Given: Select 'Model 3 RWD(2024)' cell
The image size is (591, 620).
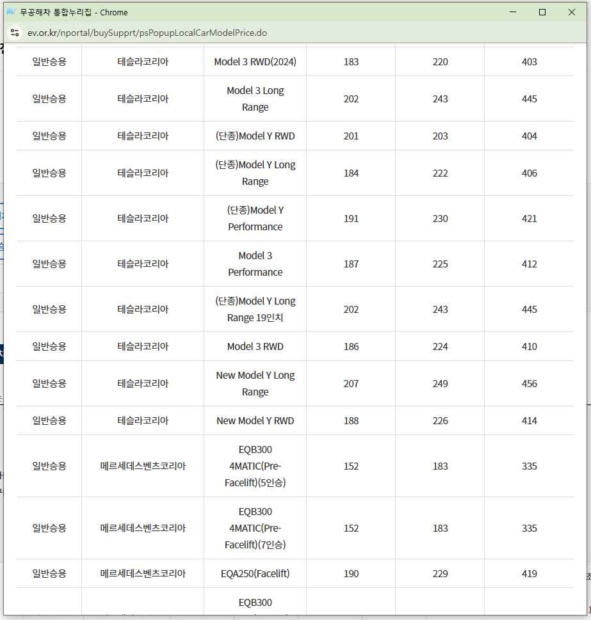Looking at the screenshot, I should point(255,61).
